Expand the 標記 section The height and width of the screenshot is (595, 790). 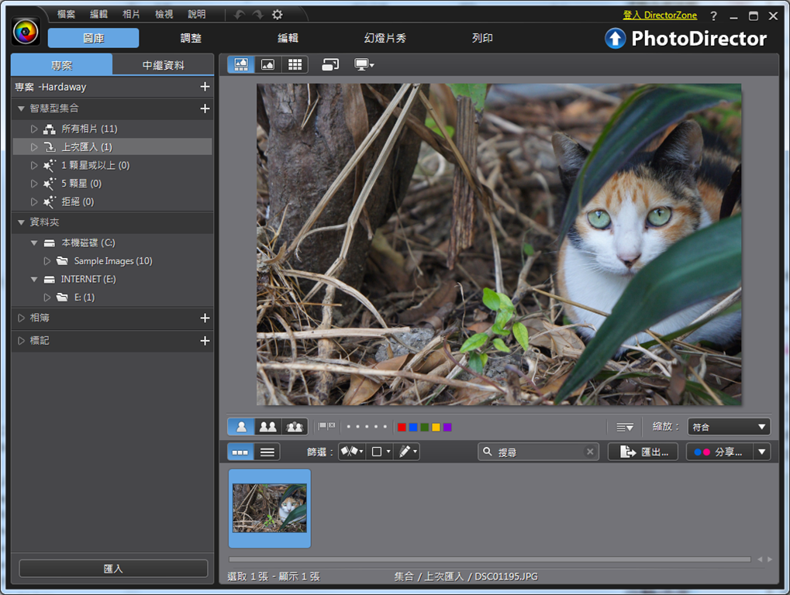coord(21,341)
